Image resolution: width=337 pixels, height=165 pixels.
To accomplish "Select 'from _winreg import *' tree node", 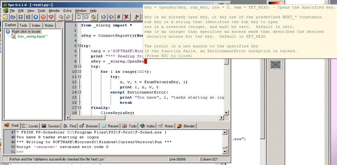I will (32, 36).
